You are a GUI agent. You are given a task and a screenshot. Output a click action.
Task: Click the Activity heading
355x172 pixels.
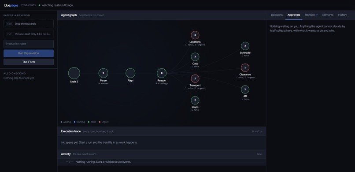(x=66, y=154)
